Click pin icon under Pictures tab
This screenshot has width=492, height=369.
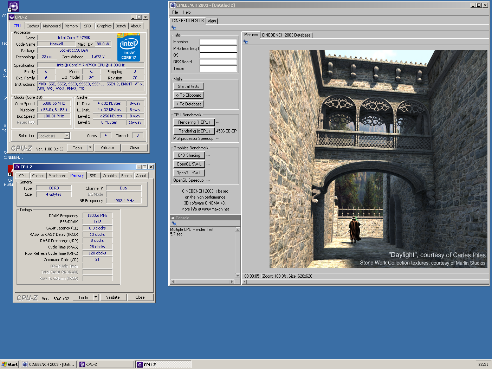246,42
